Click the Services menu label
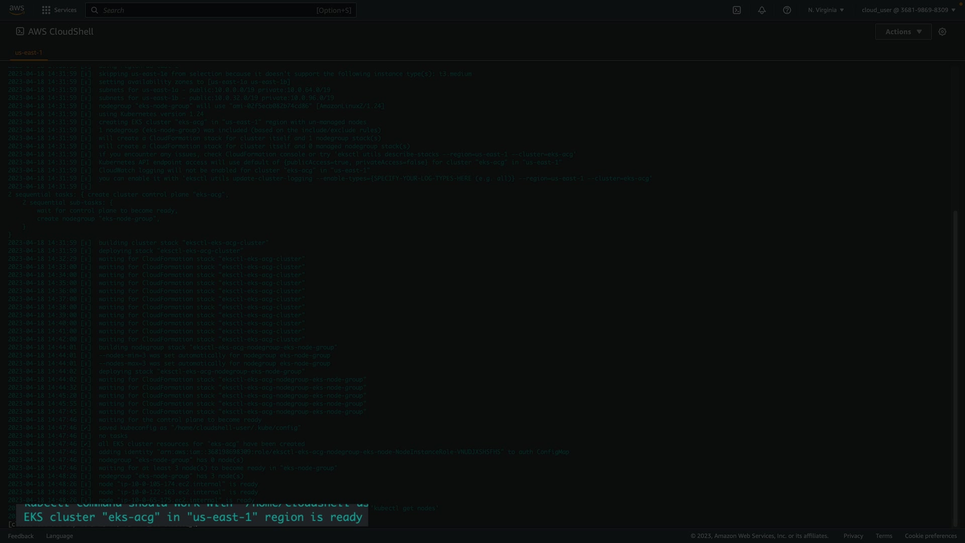The height and width of the screenshot is (543, 965). point(65,10)
